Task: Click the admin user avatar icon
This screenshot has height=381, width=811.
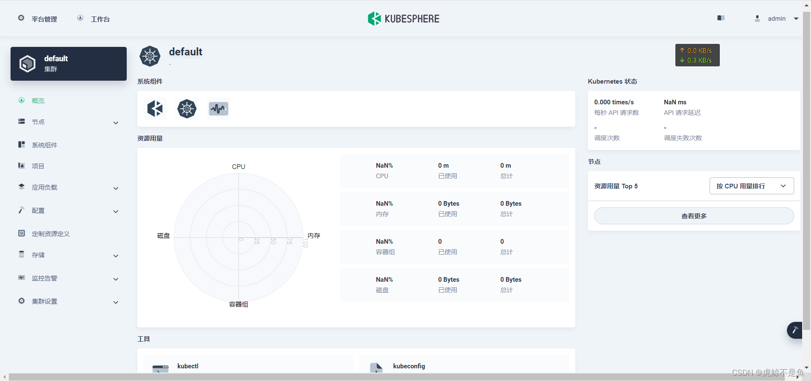Action: click(757, 19)
